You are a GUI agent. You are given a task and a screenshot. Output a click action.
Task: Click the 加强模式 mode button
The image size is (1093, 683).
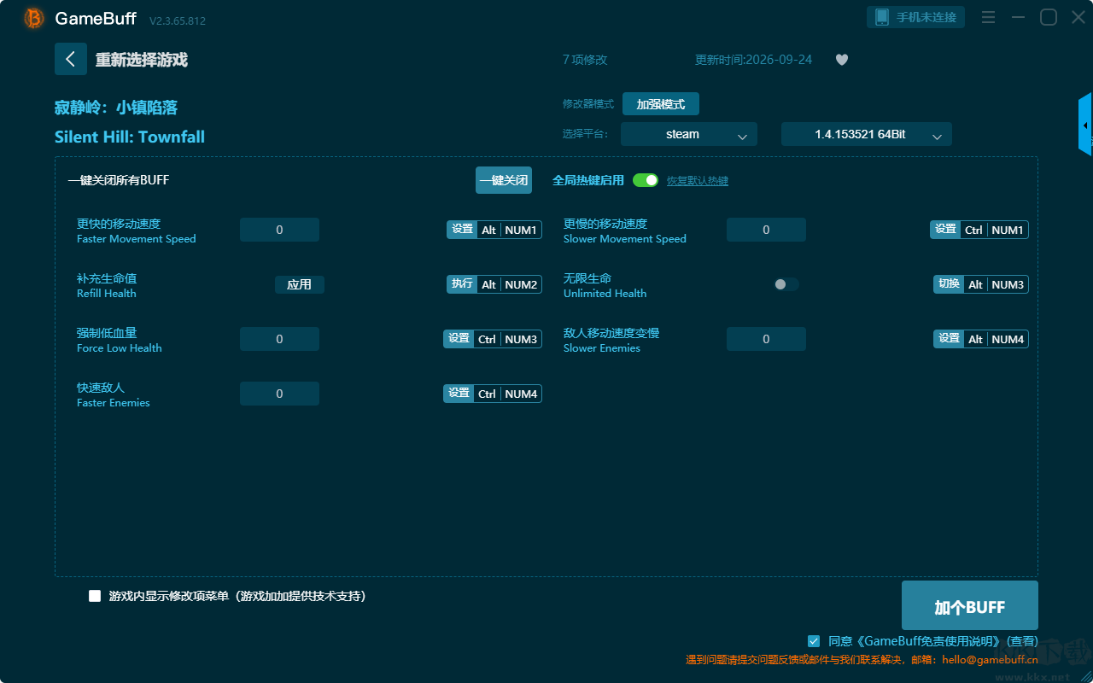click(x=661, y=104)
